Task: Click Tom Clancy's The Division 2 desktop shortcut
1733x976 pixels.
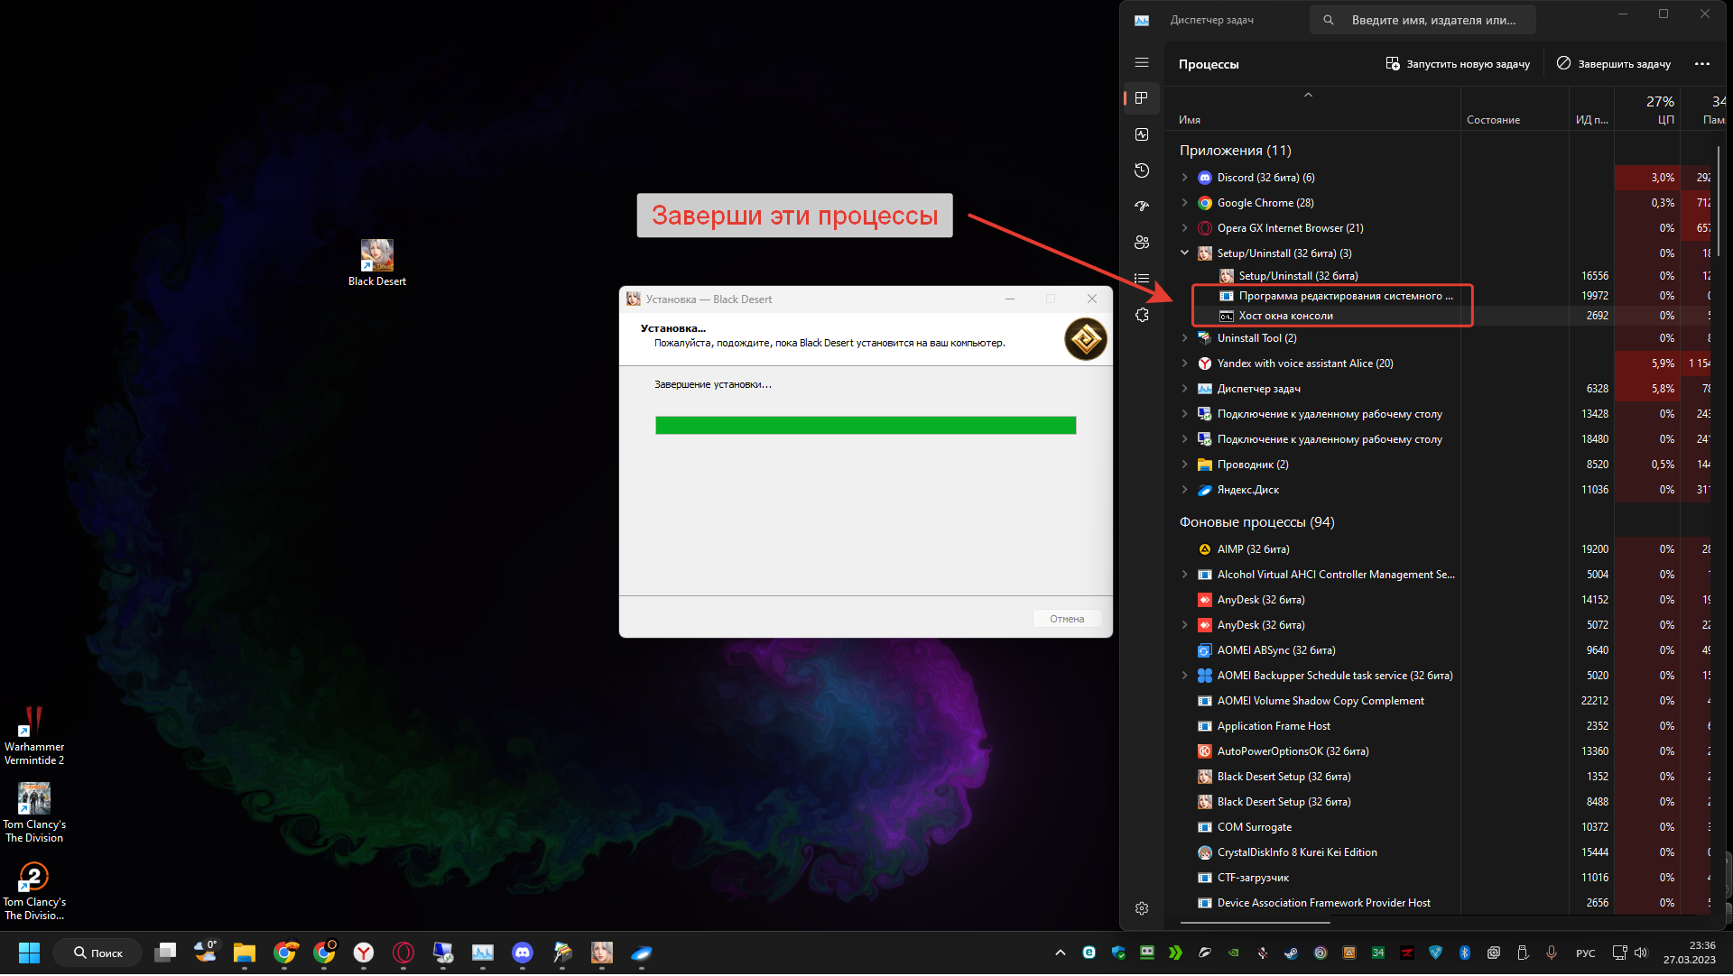Action: tap(34, 891)
